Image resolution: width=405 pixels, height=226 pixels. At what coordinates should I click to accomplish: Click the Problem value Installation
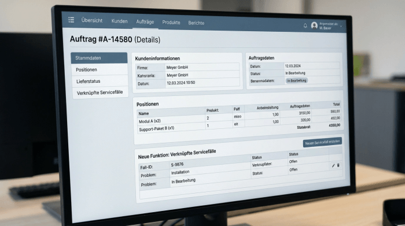180,172
